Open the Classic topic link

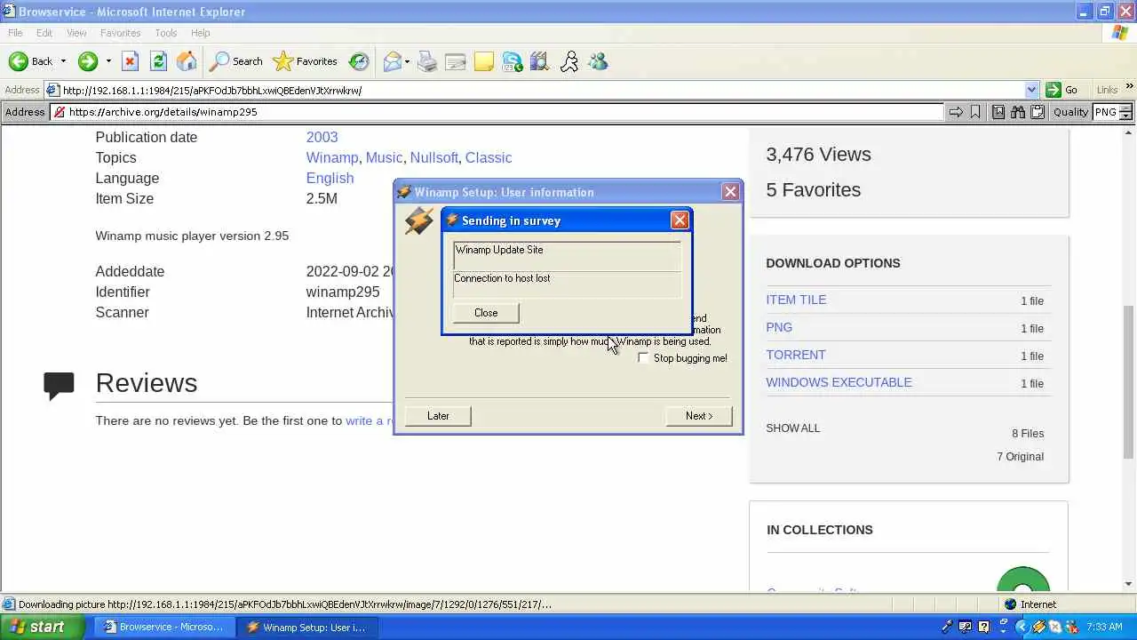pos(489,157)
